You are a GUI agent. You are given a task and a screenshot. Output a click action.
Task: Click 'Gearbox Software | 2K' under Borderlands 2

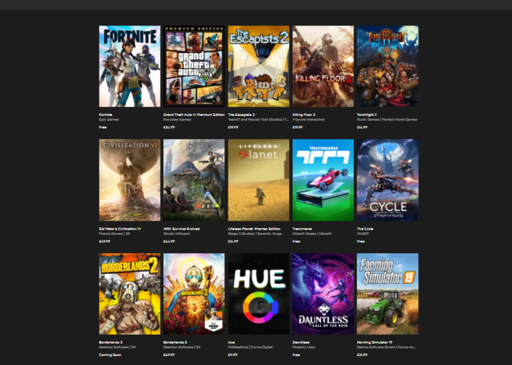[x=117, y=347]
